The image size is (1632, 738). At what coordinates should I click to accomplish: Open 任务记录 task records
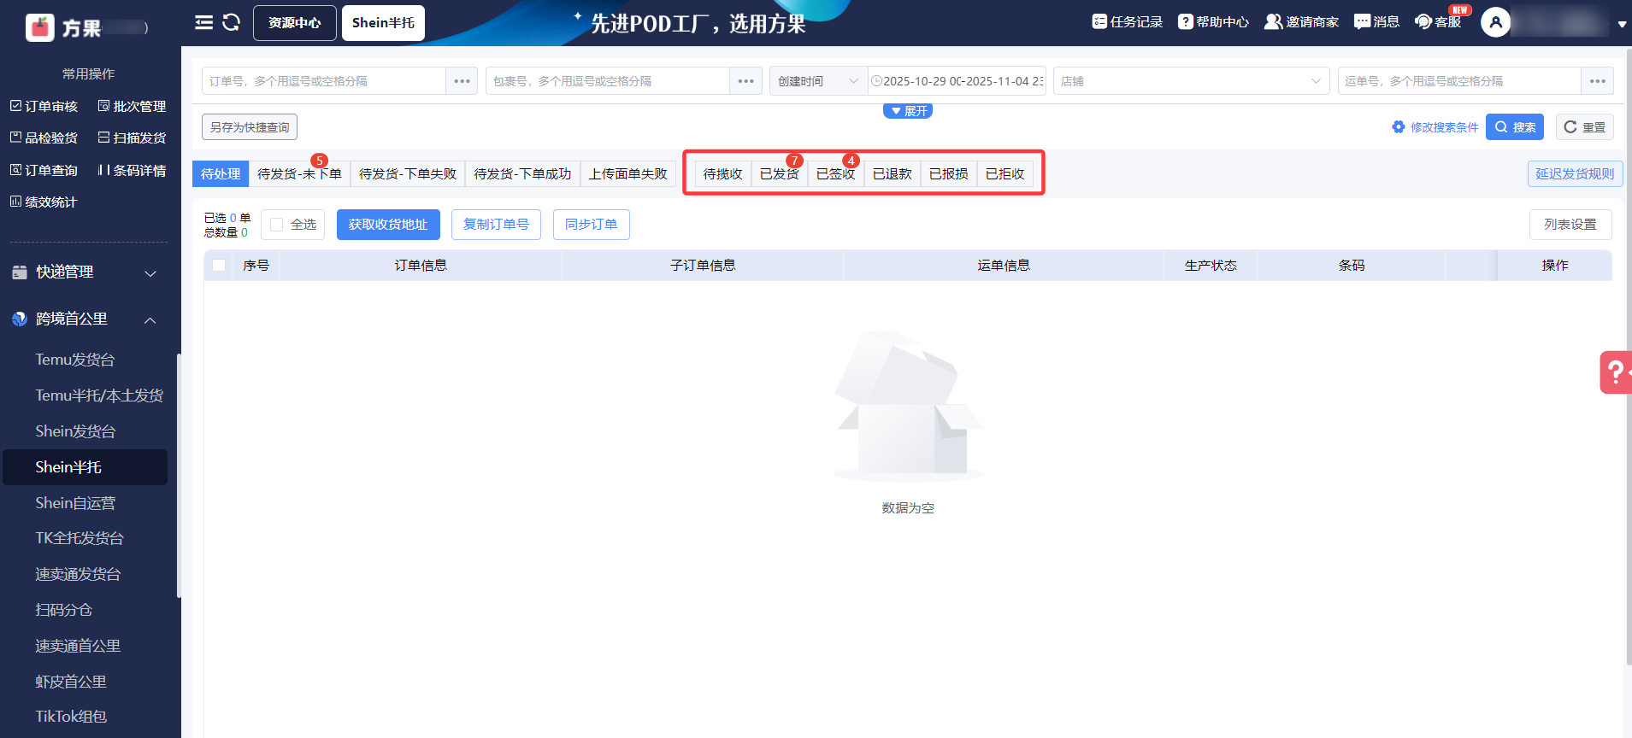tap(1127, 21)
